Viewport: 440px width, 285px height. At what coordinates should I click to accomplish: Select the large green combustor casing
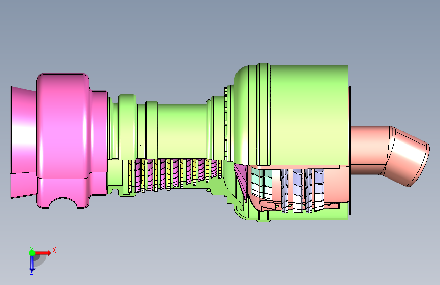292,115
